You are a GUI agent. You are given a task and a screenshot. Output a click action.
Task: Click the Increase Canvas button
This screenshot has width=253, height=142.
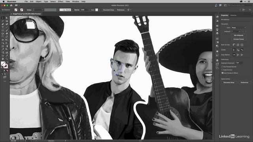(238, 39)
